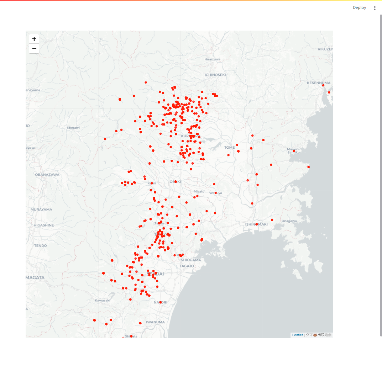Screen dimensions: 382x366
Task: Select the red marker right of Kawasaki label
Action: (130, 299)
